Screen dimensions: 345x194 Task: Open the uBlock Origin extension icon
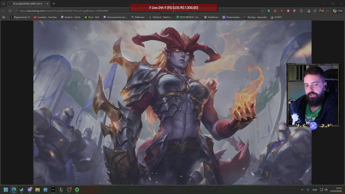click(x=282, y=11)
